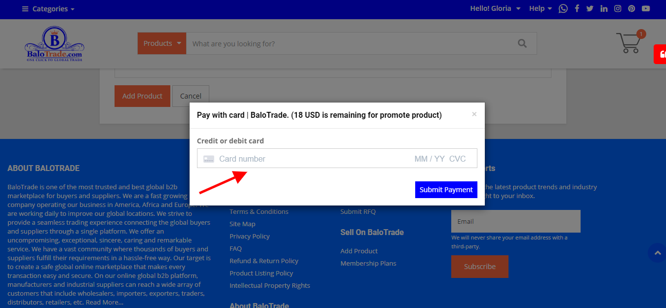666x308 pixels.
Task: Click the Add Product button
Action: tap(142, 96)
